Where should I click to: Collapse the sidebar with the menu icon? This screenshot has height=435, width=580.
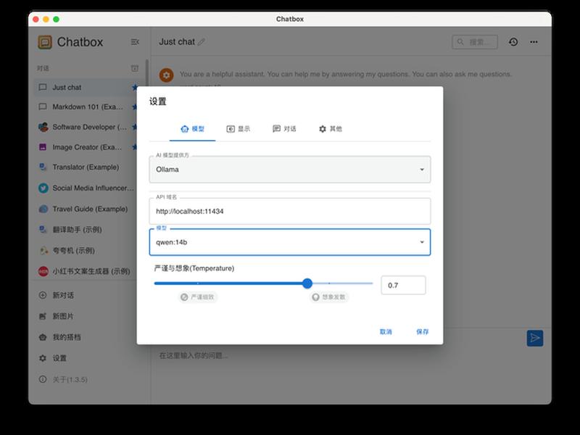coord(135,42)
